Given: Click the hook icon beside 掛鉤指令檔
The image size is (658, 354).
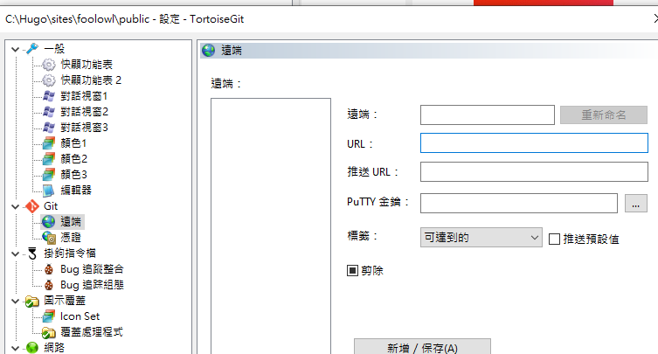Looking at the screenshot, I should (32, 253).
